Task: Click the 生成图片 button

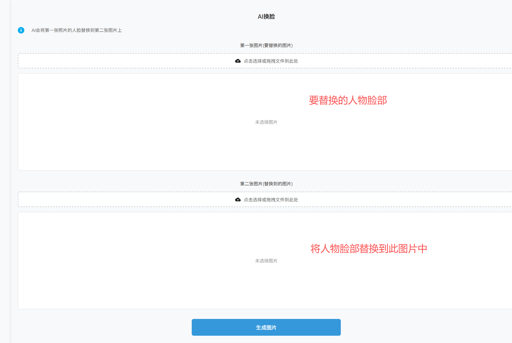Action: [x=266, y=327]
